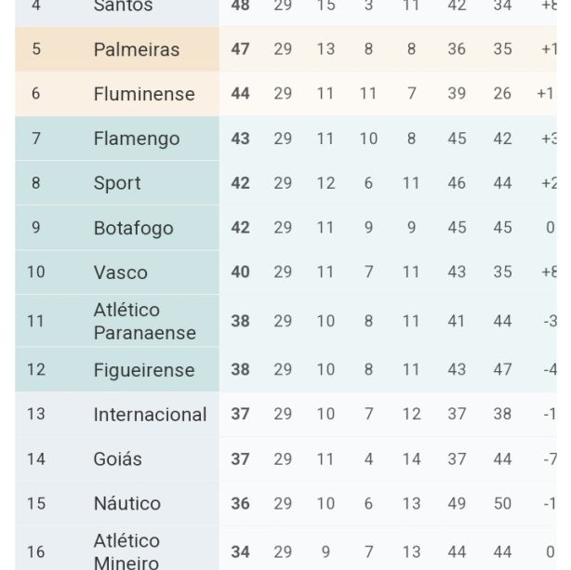This screenshot has width=571, height=570.
Task: Click the Náutico team name
Action: tap(126, 504)
